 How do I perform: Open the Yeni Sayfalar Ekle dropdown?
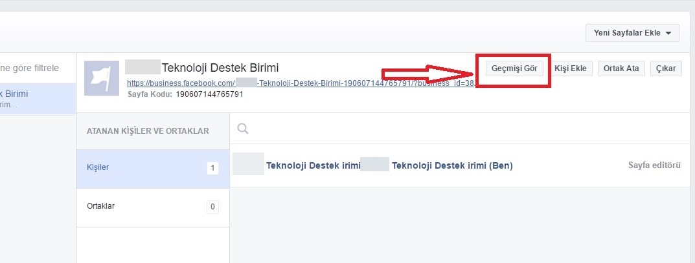632,33
